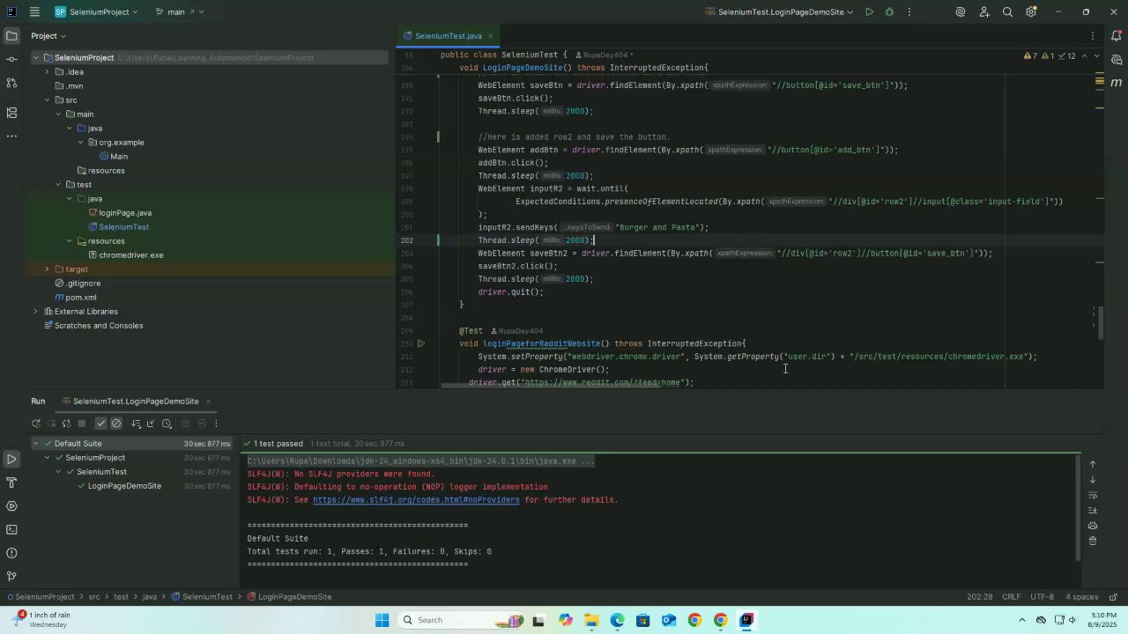The height and width of the screenshot is (634, 1128).
Task: Open editor tab options menu
Action: pyautogui.click(x=1093, y=36)
